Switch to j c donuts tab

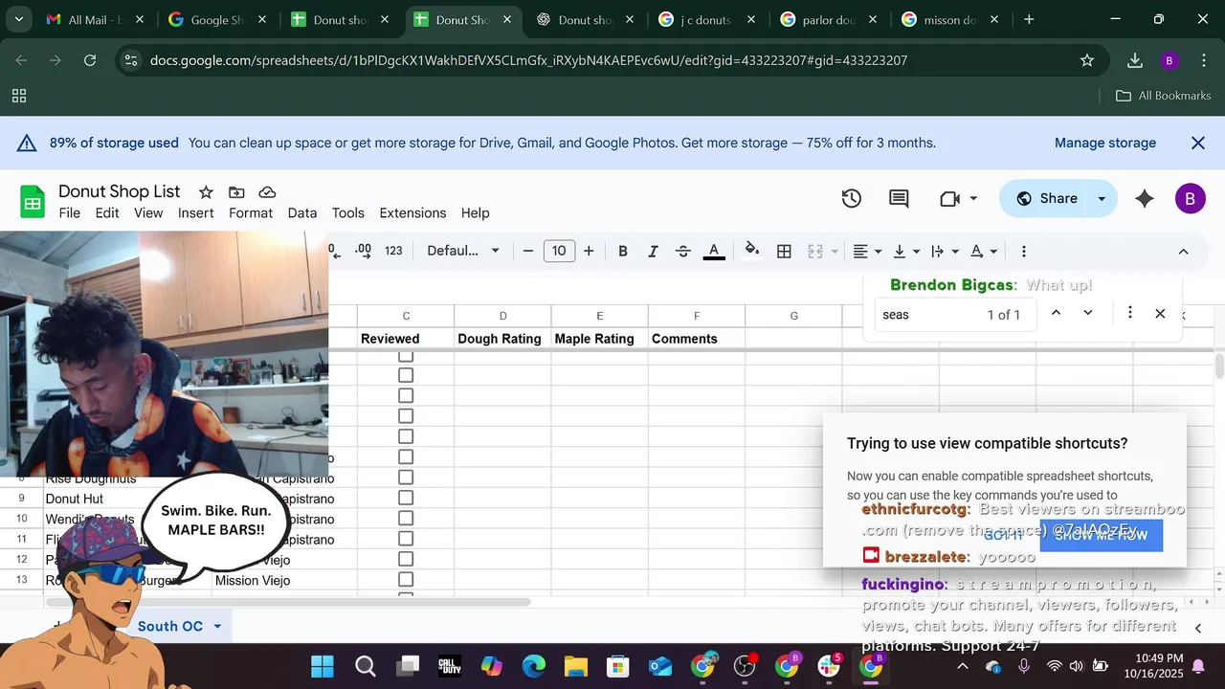(x=707, y=19)
